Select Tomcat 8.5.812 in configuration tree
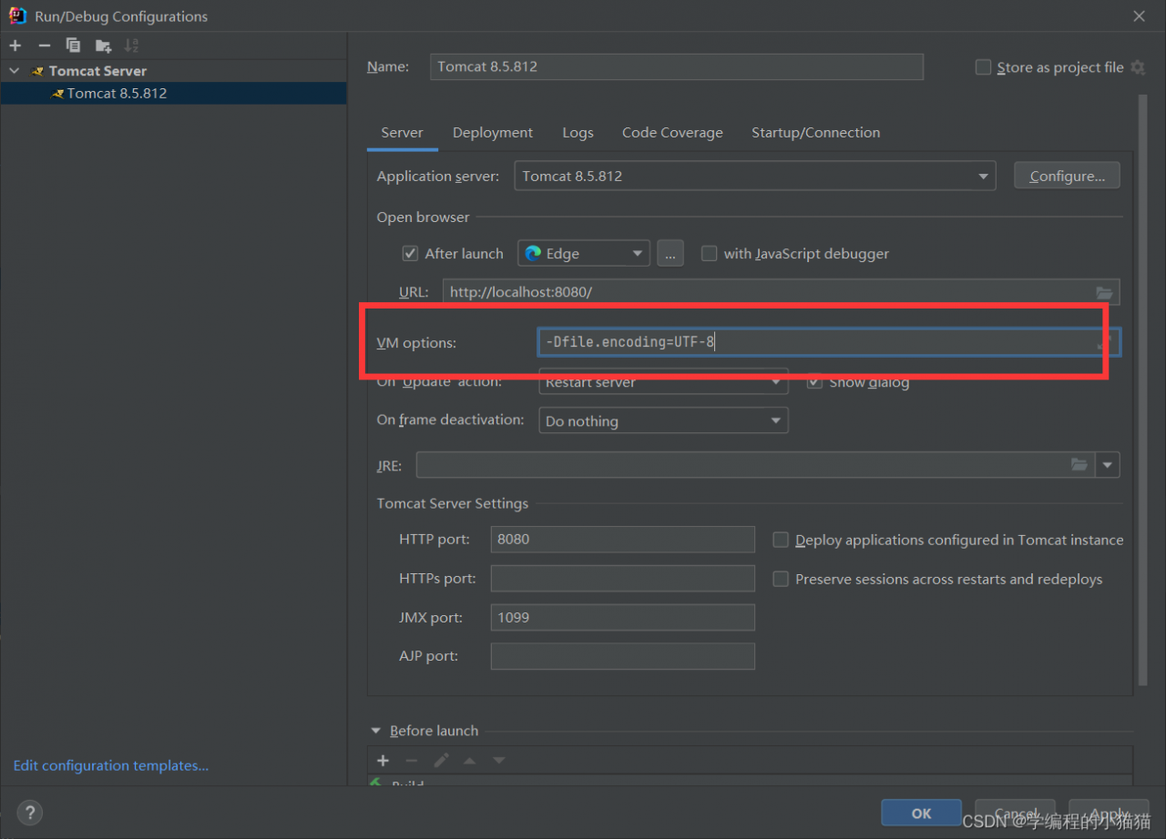The height and width of the screenshot is (839, 1166). pos(173,93)
